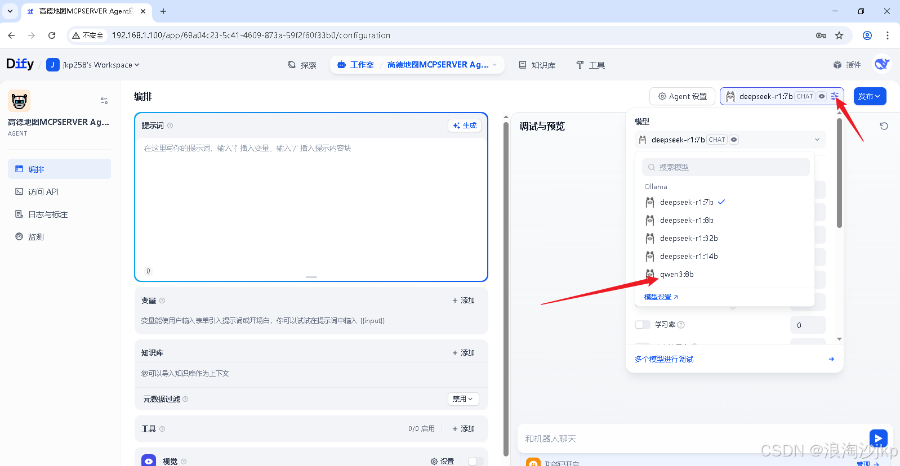Open model parameter settings icon
The width and height of the screenshot is (900, 466).
pos(835,96)
